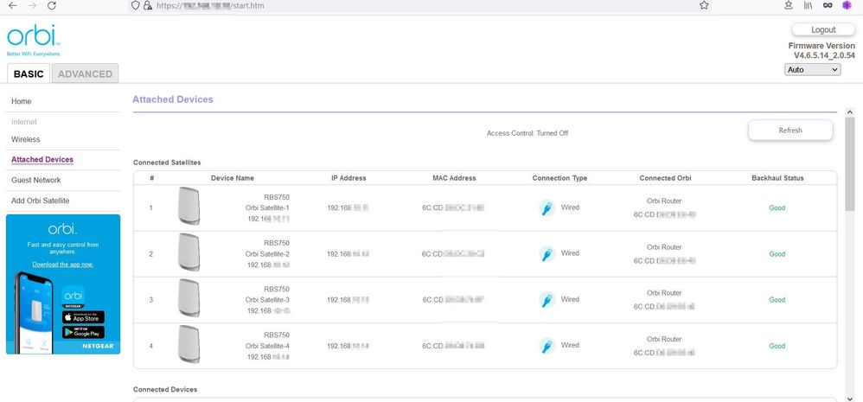Open the downloads tray icon in toolbar

(789, 5)
